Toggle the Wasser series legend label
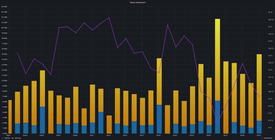 click(7, 138)
